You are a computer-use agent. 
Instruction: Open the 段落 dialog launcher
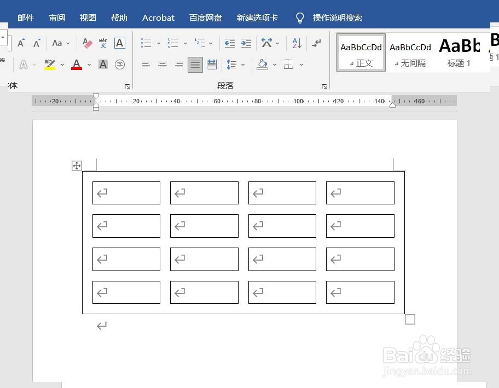click(324, 86)
